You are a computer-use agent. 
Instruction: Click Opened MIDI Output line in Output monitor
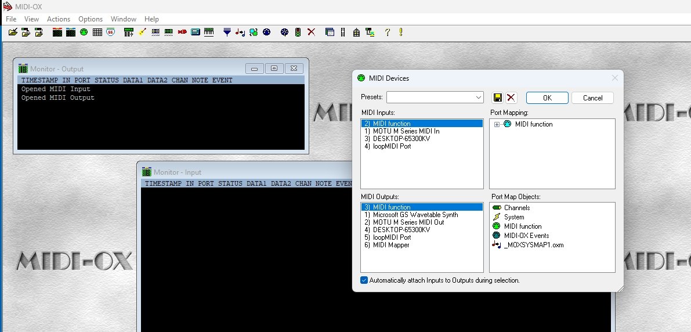pyautogui.click(x=58, y=98)
